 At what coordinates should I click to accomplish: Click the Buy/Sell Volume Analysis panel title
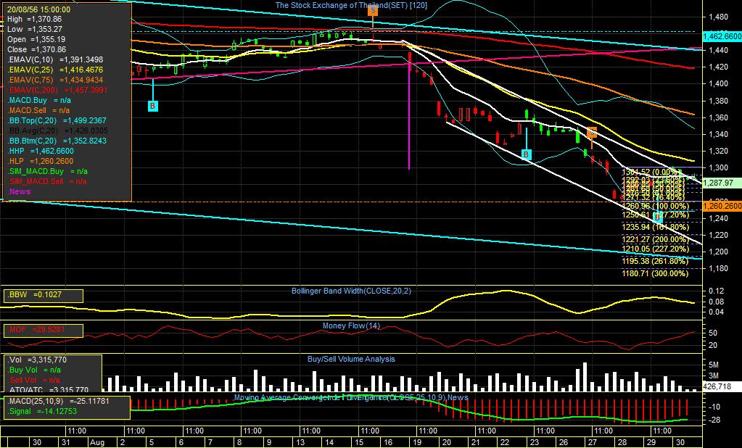pyautogui.click(x=351, y=359)
